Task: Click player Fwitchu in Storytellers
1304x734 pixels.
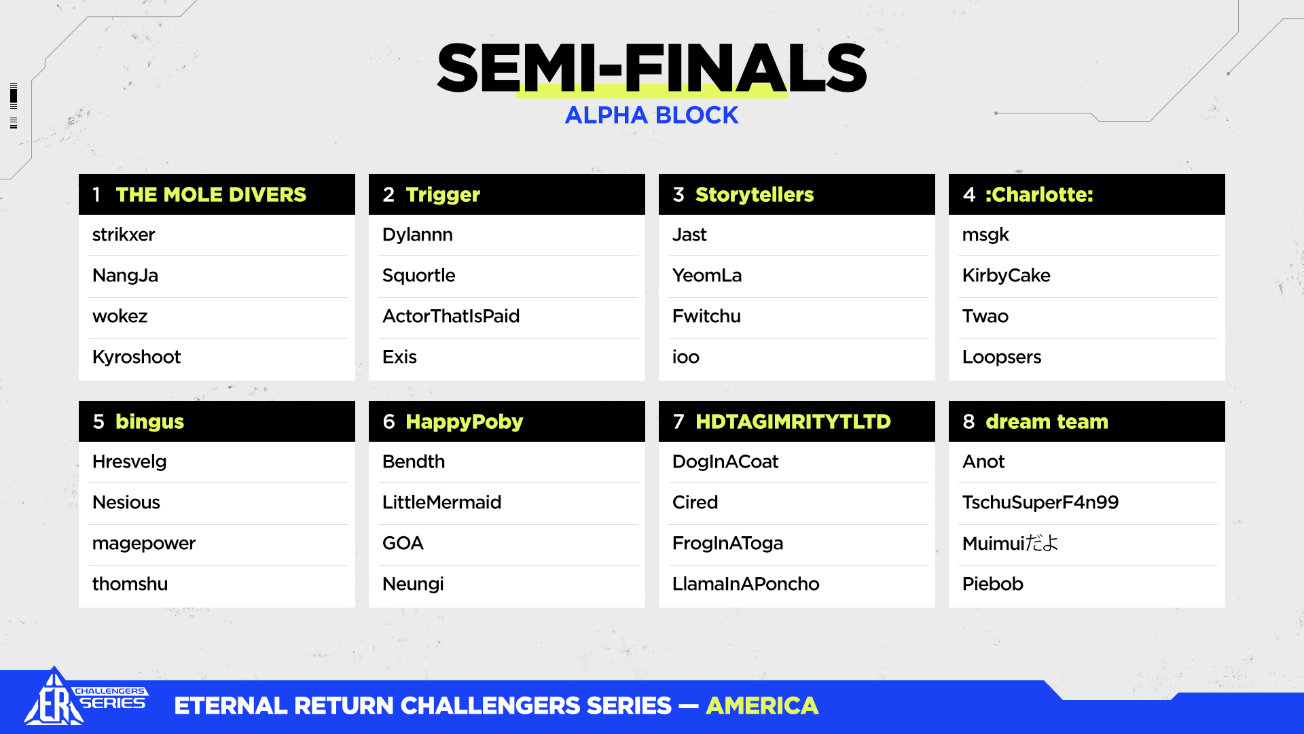Action: click(706, 317)
